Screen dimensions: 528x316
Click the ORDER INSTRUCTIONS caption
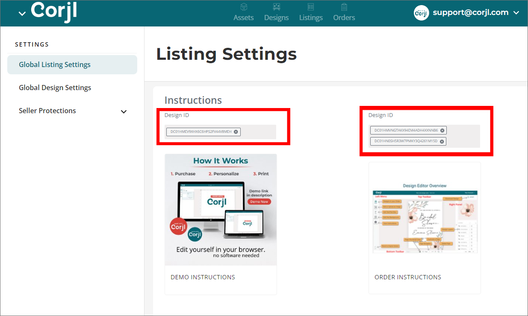408,277
